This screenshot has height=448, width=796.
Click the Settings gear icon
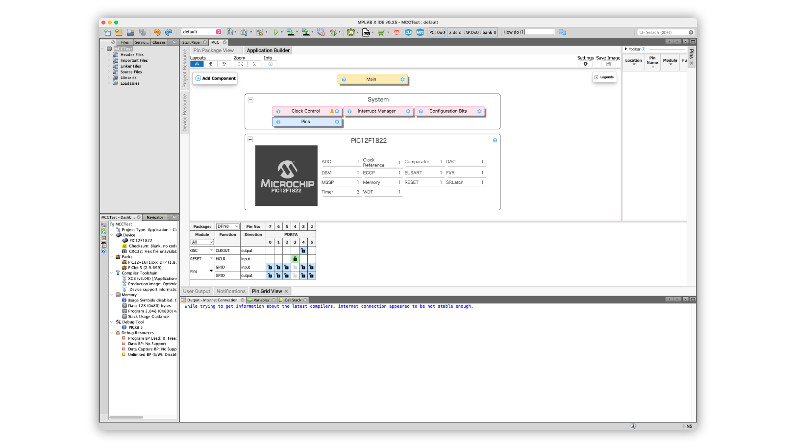pyautogui.click(x=585, y=64)
